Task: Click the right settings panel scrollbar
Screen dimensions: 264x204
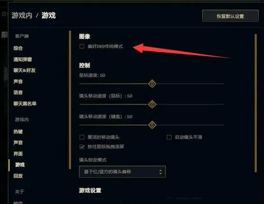Action: [x=255, y=103]
